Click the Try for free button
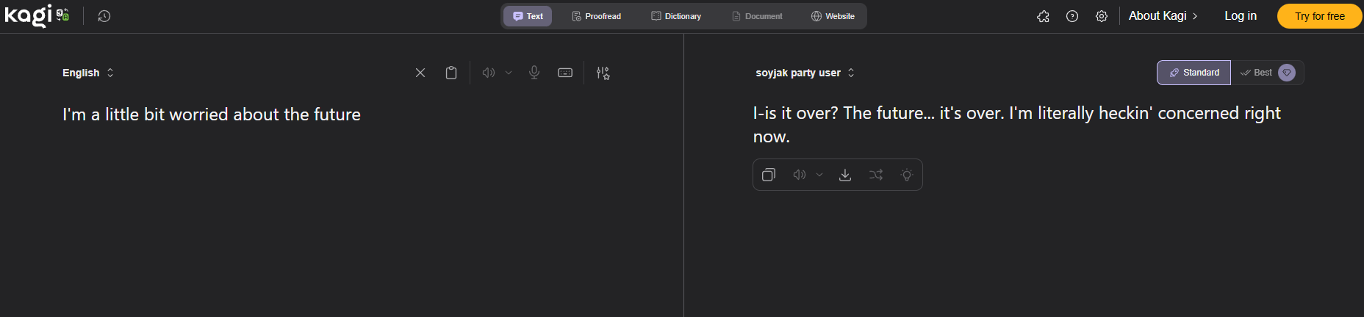 point(1319,16)
